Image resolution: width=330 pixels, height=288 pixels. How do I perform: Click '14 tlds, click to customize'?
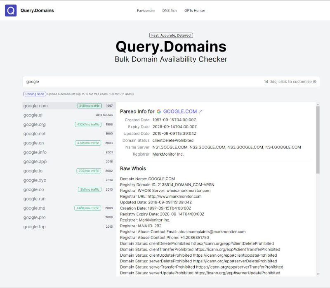(x=288, y=82)
